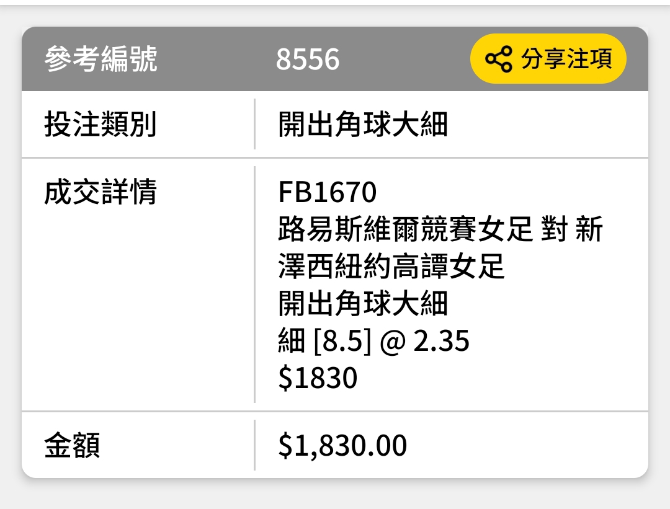Click the [8.5] corner line value
Image resolution: width=670 pixels, height=509 pixels.
342,341
